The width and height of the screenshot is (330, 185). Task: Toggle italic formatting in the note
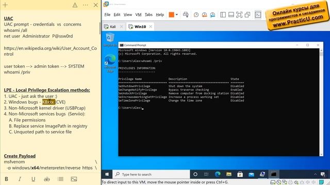[x=20, y=179]
